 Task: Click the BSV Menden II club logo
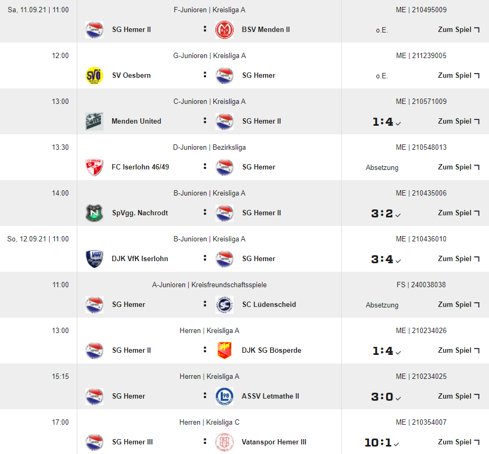pyautogui.click(x=225, y=30)
